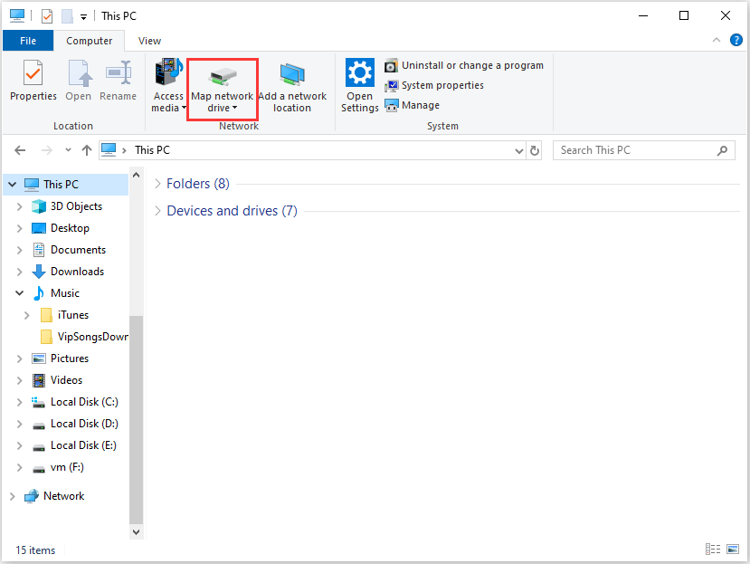Click inside the Search This PC box
Viewport: 750px width, 564px height.
(633, 150)
